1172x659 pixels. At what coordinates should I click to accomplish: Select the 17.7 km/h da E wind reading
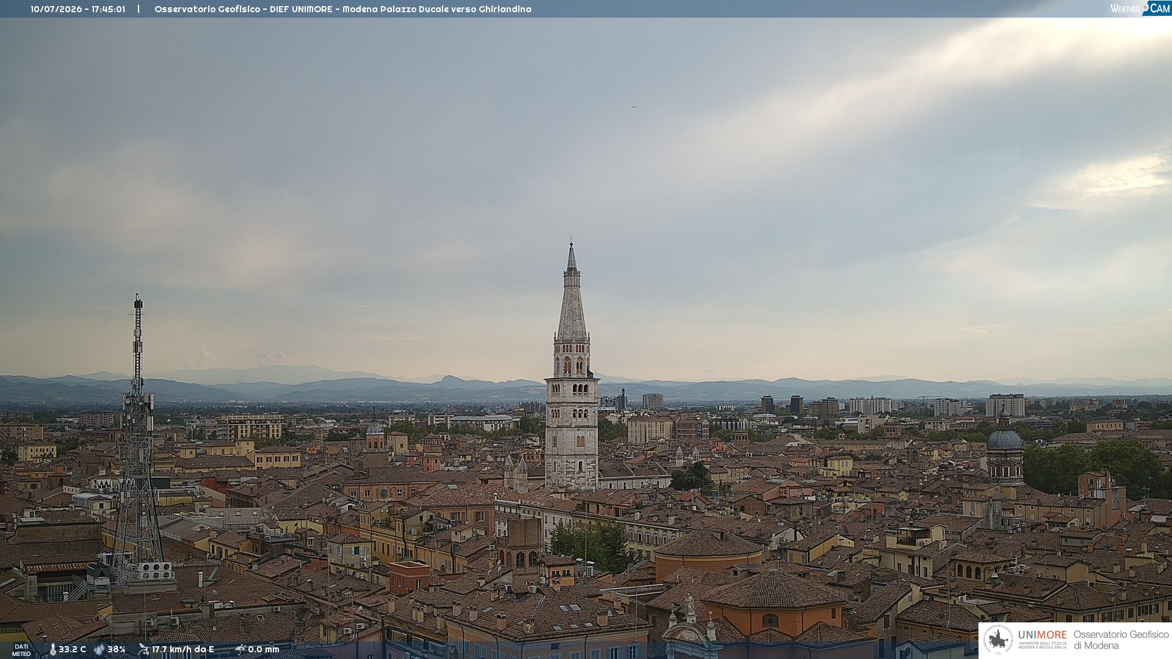point(183,649)
